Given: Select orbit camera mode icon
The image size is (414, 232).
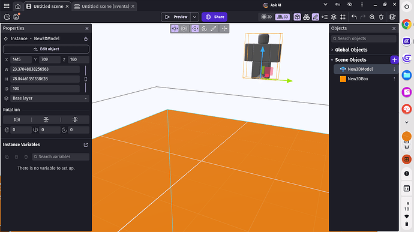Looking at the screenshot, I should 184,29.
